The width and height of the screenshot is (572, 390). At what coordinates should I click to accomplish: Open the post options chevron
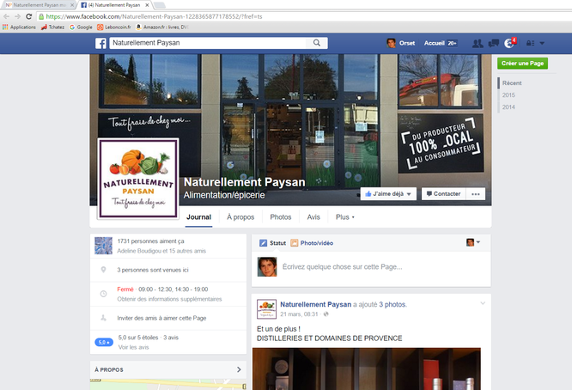pyautogui.click(x=483, y=303)
